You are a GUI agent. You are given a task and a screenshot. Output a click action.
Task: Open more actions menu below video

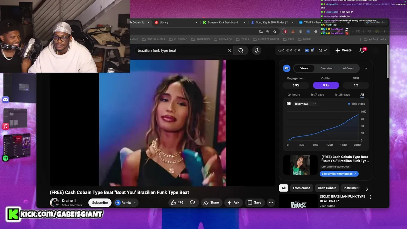click(271, 203)
